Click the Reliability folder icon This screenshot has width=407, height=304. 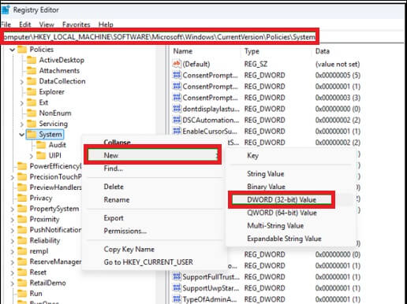(x=22, y=240)
